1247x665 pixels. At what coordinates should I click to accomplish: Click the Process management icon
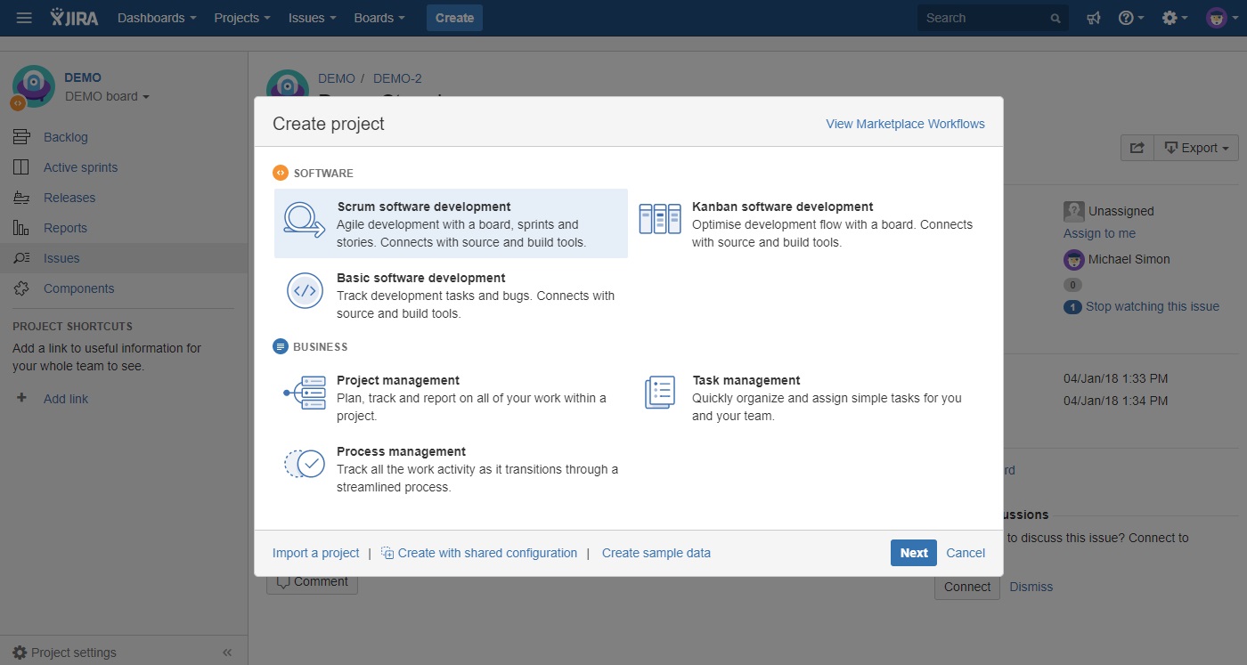[x=303, y=463]
